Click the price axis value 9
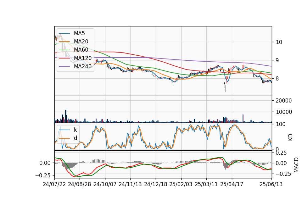Screen dimensions: 302x217 click(277, 60)
